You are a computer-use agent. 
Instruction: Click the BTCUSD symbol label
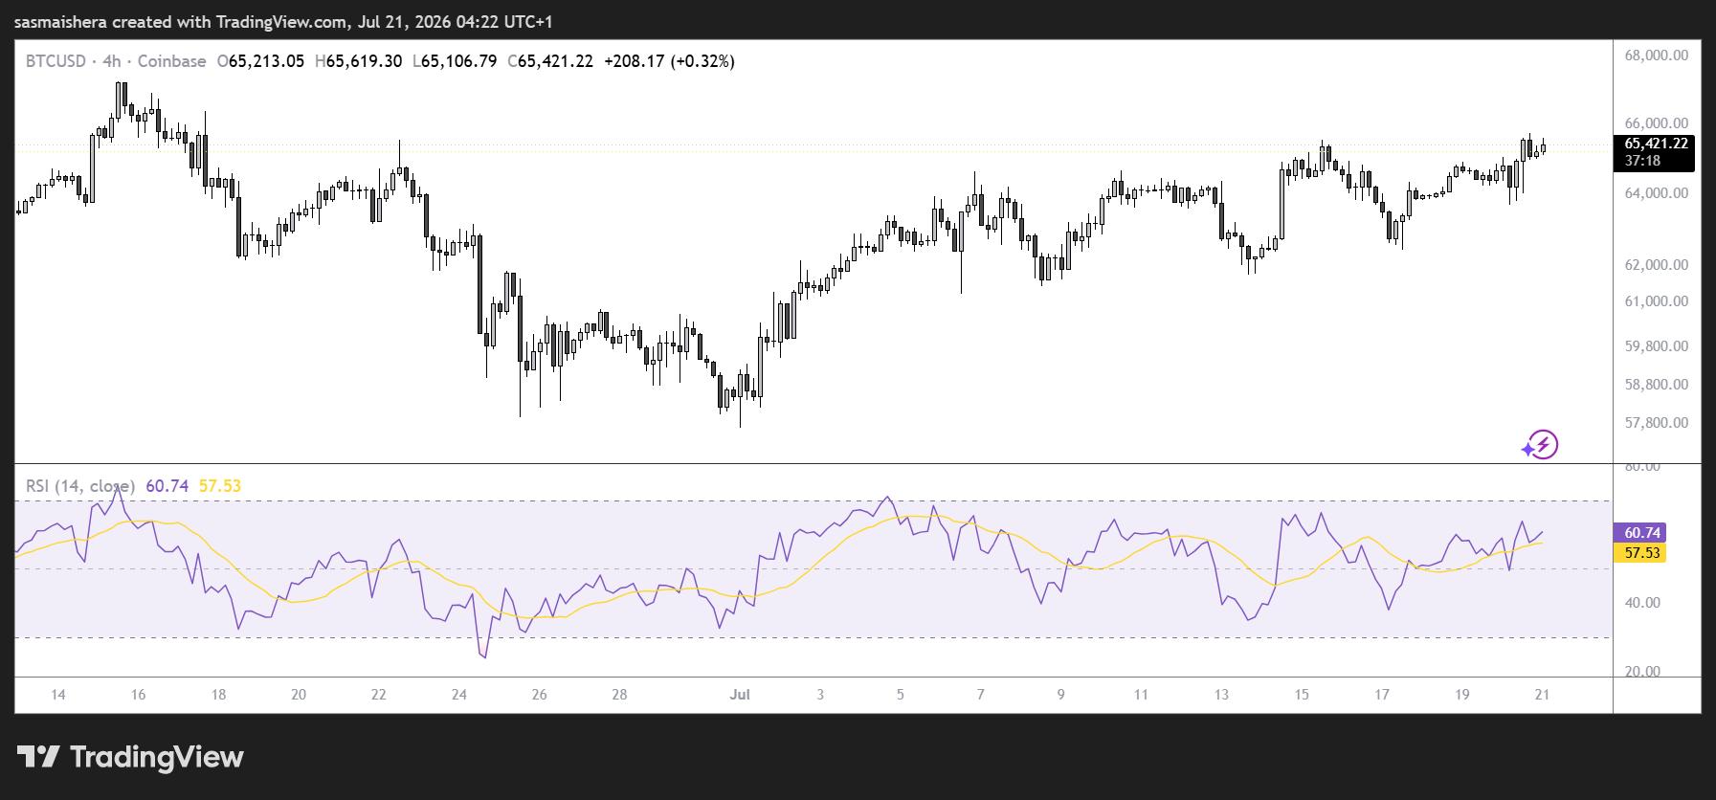56,61
